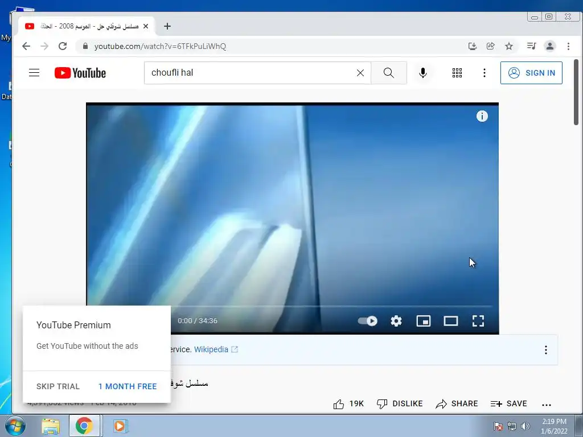
Task: Share this page from address bar
Action: 490,46
